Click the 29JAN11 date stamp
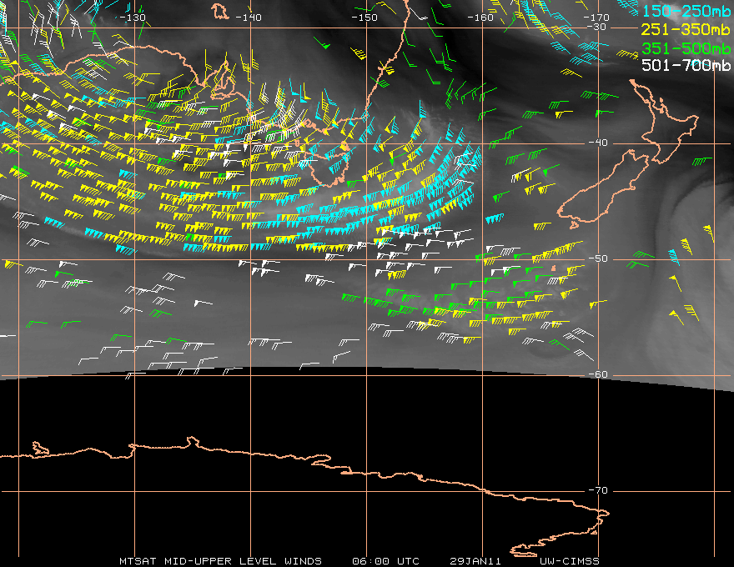734x567 pixels. [475, 561]
